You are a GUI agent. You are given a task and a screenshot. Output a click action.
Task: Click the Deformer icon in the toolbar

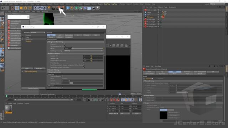pos(85,8)
